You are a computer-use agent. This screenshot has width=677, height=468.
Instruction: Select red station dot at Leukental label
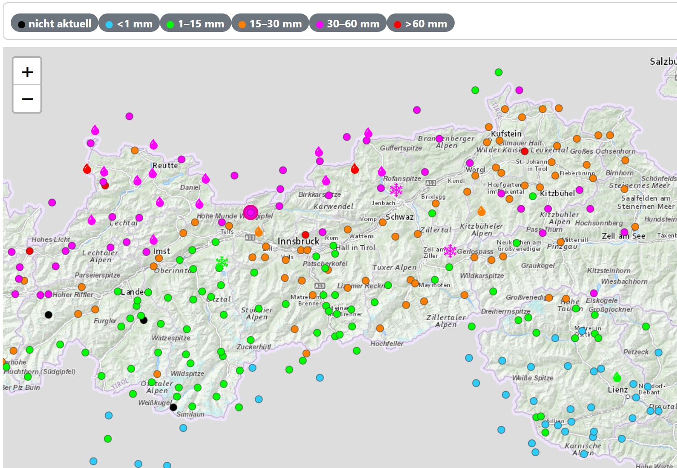click(x=524, y=151)
